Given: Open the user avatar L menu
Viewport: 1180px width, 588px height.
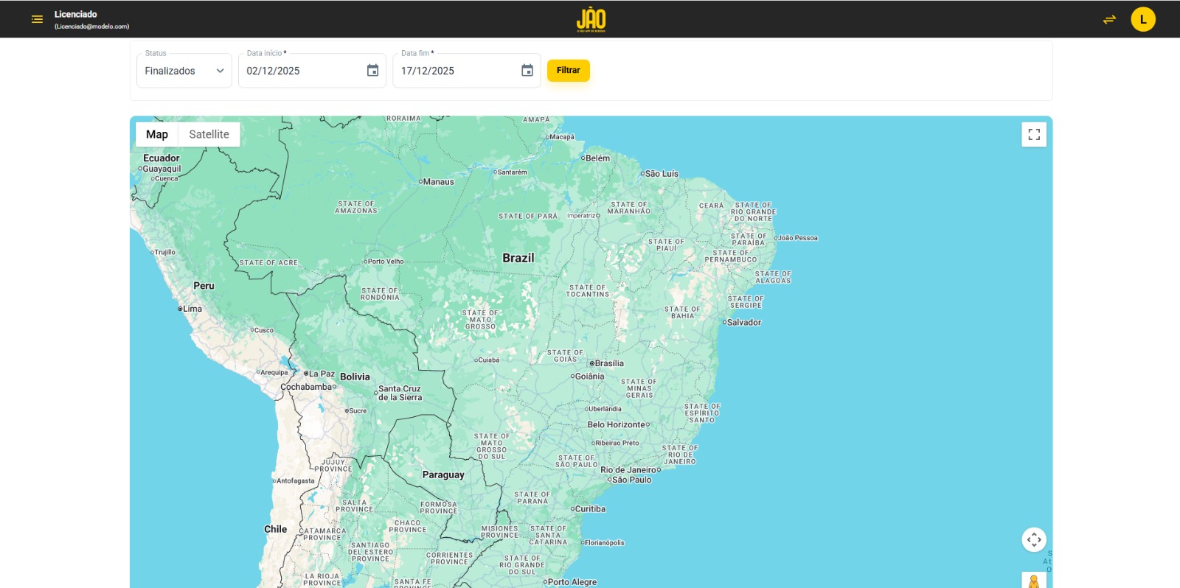Looking at the screenshot, I should tap(1143, 20).
